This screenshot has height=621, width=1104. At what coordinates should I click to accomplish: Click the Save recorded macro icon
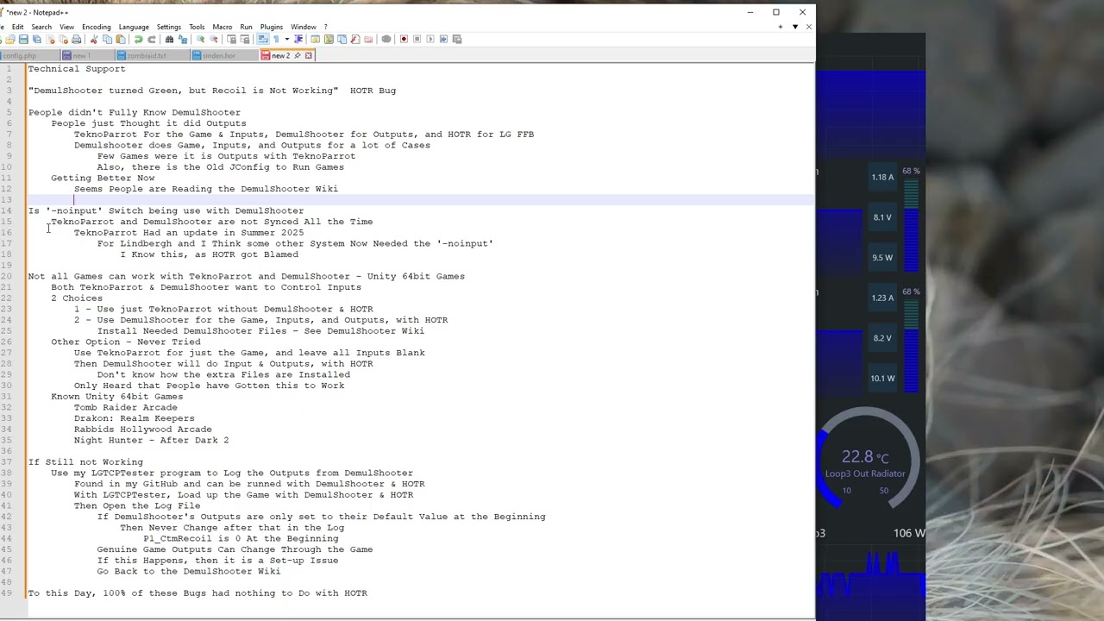click(x=457, y=39)
